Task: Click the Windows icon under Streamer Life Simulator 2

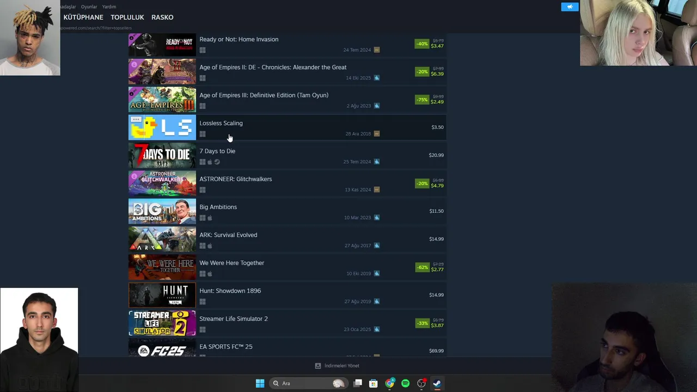Action: tap(203, 329)
